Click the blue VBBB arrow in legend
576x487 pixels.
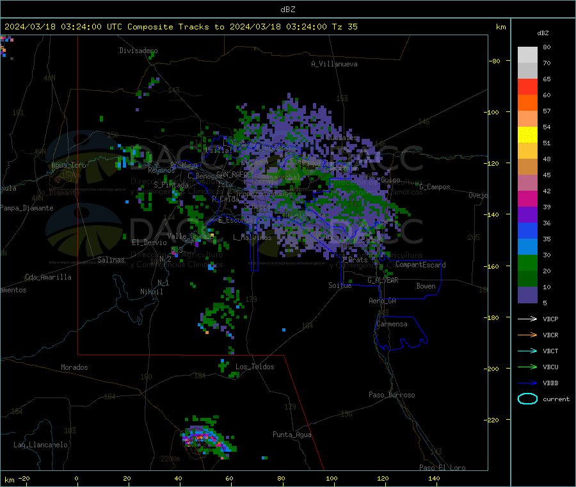click(527, 383)
